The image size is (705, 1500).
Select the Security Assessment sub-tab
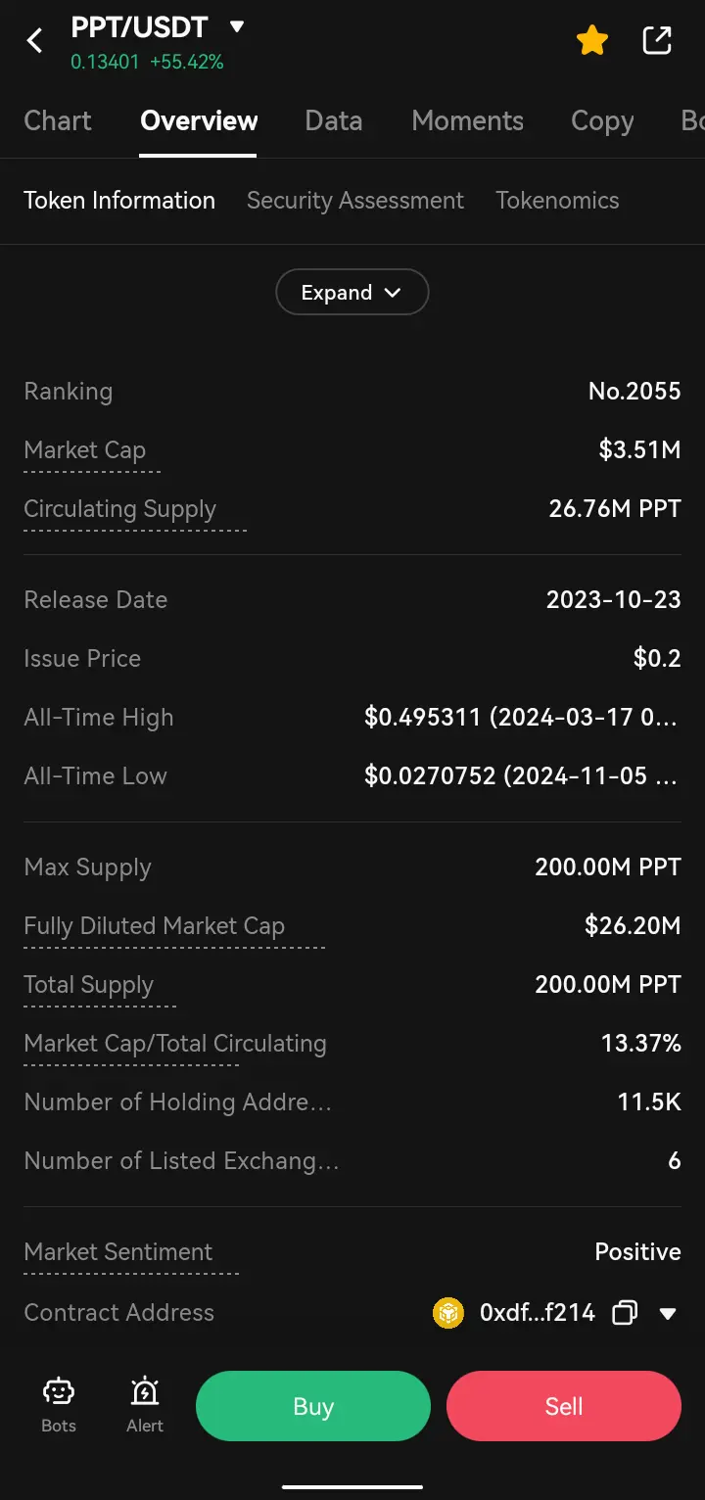coord(355,201)
